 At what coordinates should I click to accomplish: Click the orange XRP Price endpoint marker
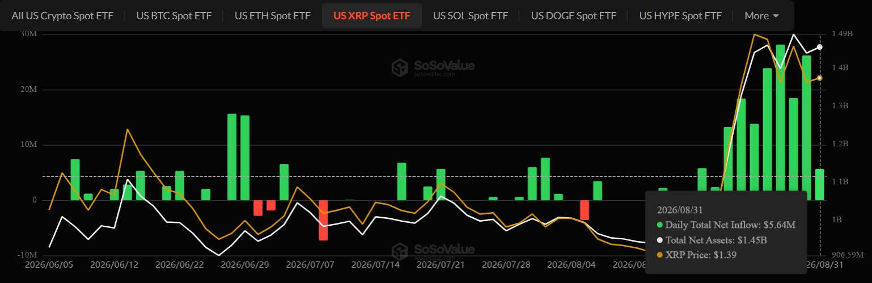[820, 78]
